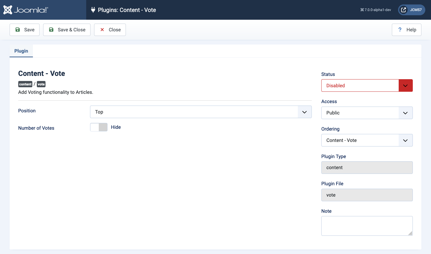Open the JCMS7 site preview link
This screenshot has height=254, width=431.
pos(412,10)
